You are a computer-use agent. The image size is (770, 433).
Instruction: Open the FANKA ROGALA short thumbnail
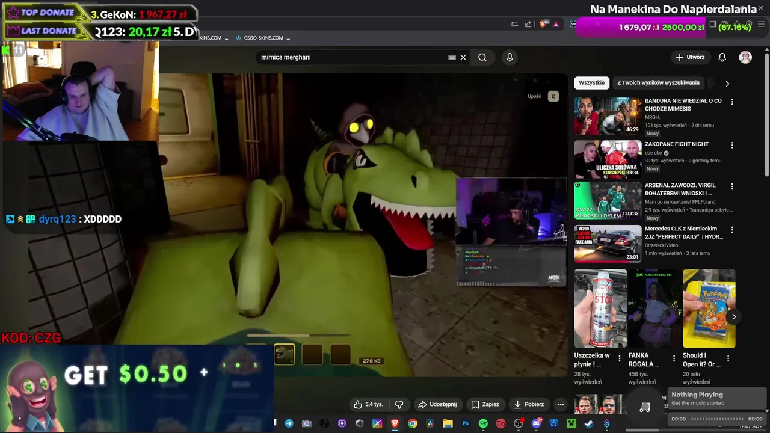click(x=654, y=309)
